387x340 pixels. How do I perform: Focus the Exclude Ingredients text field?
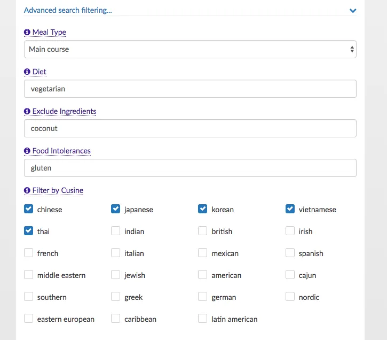click(190, 128)
